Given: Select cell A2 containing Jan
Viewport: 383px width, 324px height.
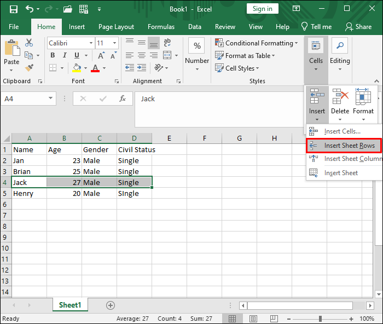Looking at the screenshot, I should coord(28,160).
